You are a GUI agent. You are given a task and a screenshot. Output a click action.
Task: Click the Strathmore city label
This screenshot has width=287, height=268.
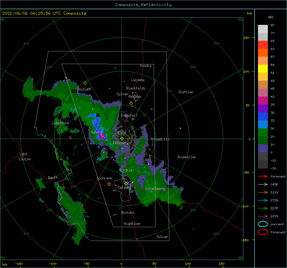tap(155, 189)
